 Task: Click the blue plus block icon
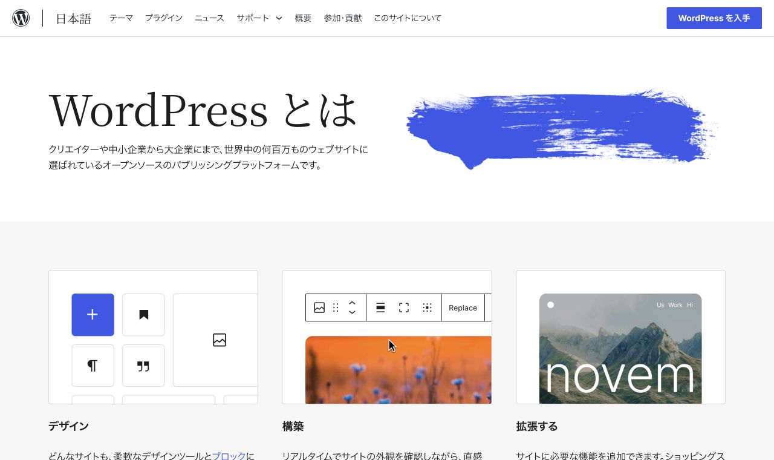(x=93, y=315)
